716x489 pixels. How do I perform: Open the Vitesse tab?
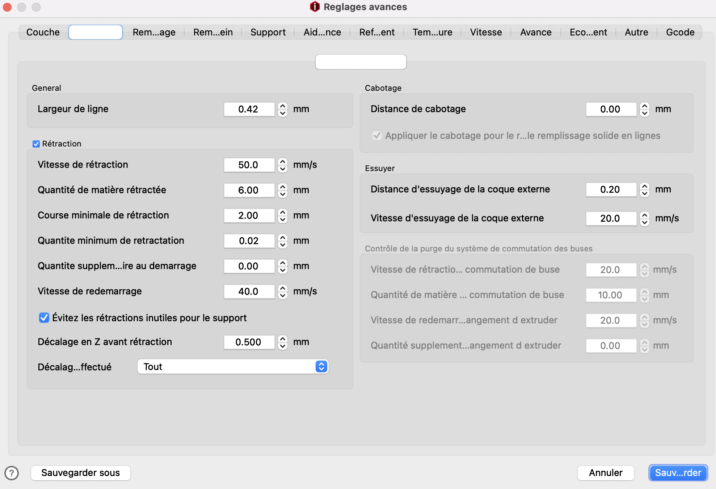pos(486,32)
